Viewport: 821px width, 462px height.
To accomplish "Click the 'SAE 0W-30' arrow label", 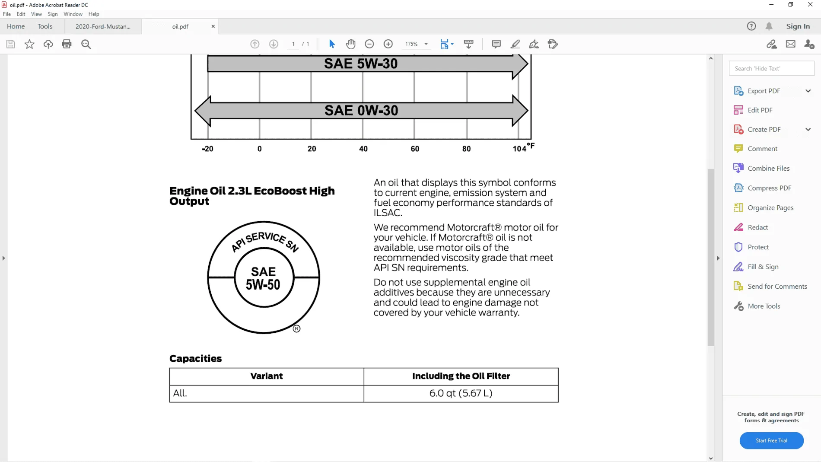I will (361, 110).
